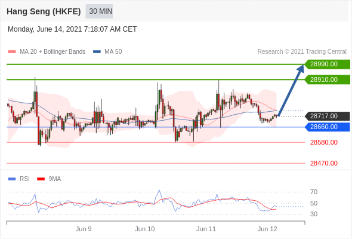Click the 28660.00 pivot price tag

tap(328, 127)
